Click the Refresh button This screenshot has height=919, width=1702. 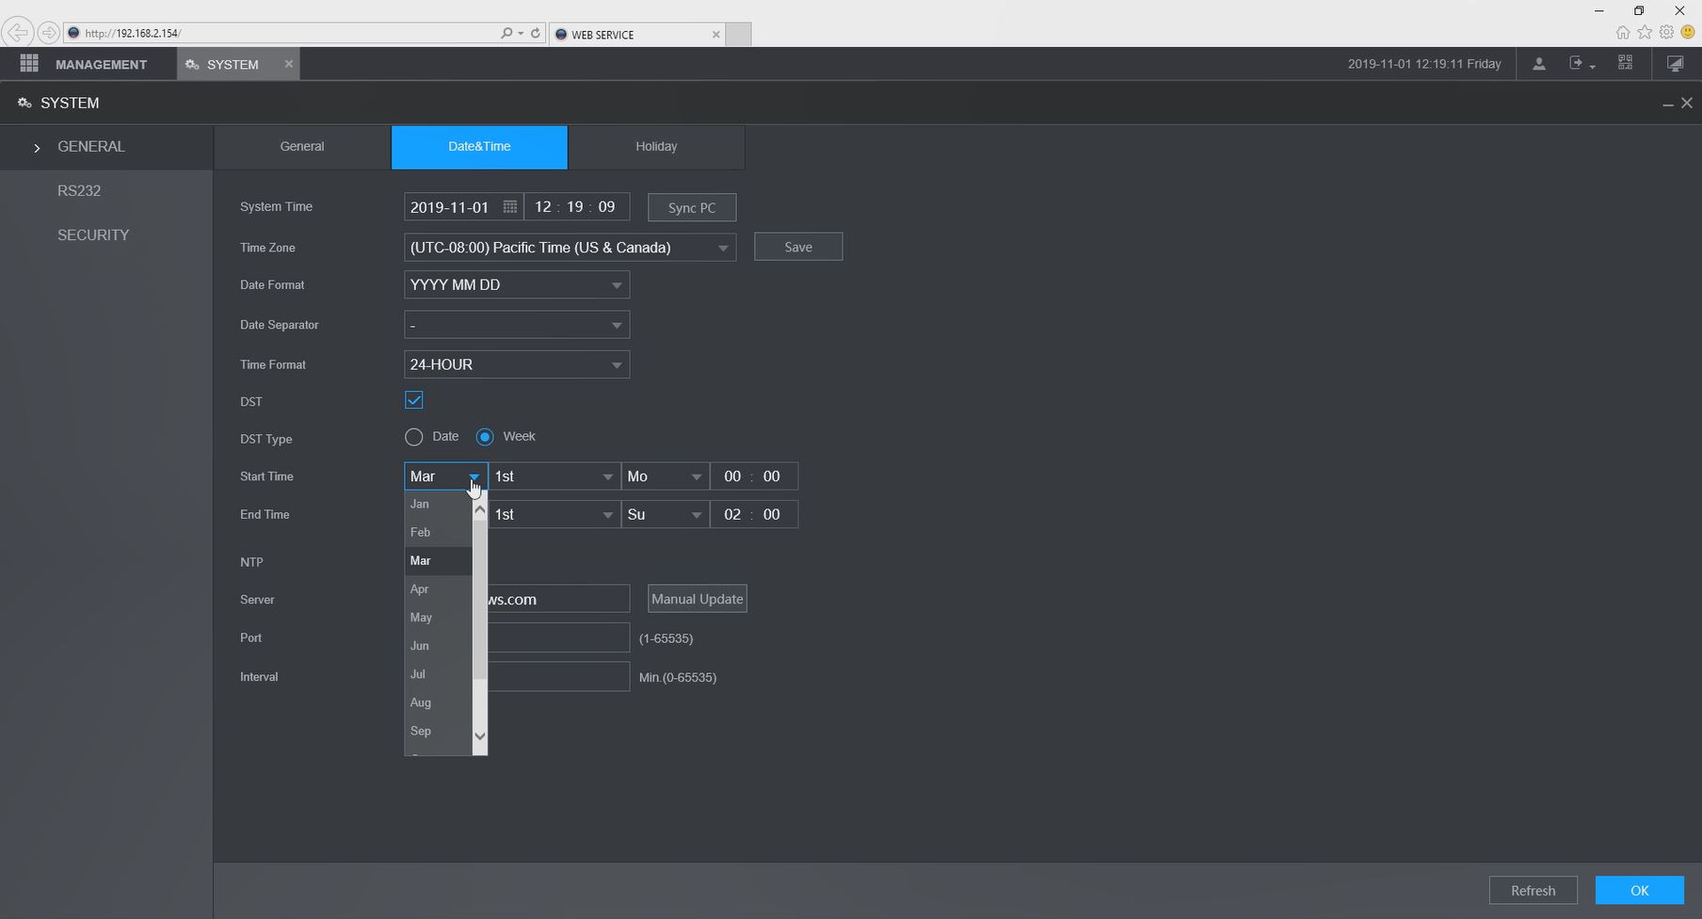pyautogui.click(x=1533, y=891)
